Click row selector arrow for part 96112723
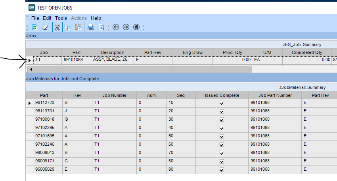Image resolution: width=337 pixels, height=181 pixels. [x=29, y=103]
